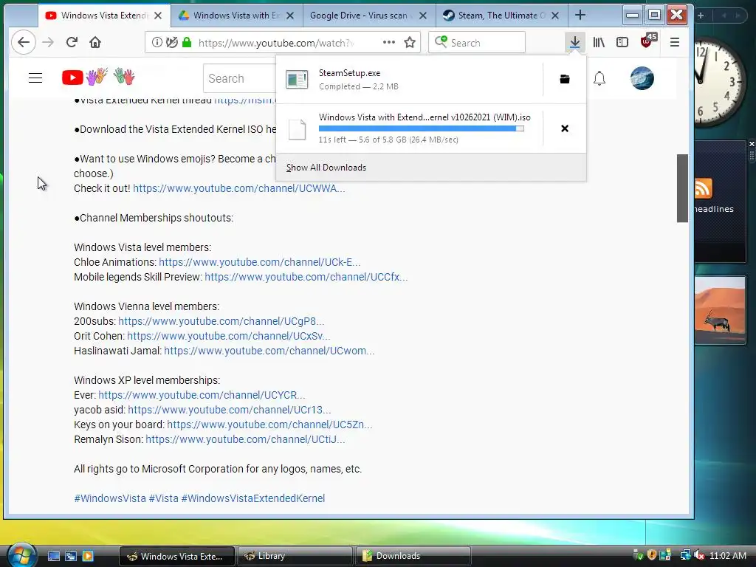Open tracking protection shield icon
The width and height of the screenshot is (756, 567).
[x=171, y=42]
